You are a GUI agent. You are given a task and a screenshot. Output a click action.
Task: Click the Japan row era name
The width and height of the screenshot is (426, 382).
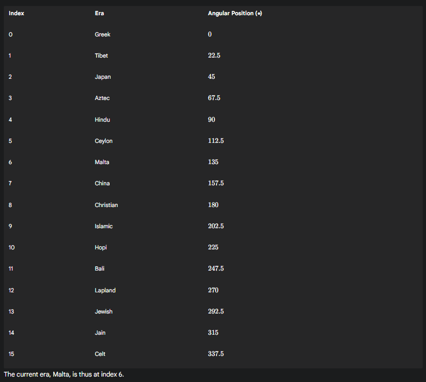tap(103, 77)
